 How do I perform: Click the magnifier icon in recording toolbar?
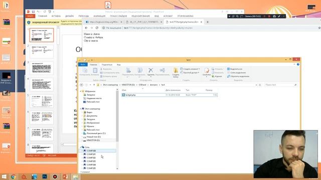click(237, 16)
